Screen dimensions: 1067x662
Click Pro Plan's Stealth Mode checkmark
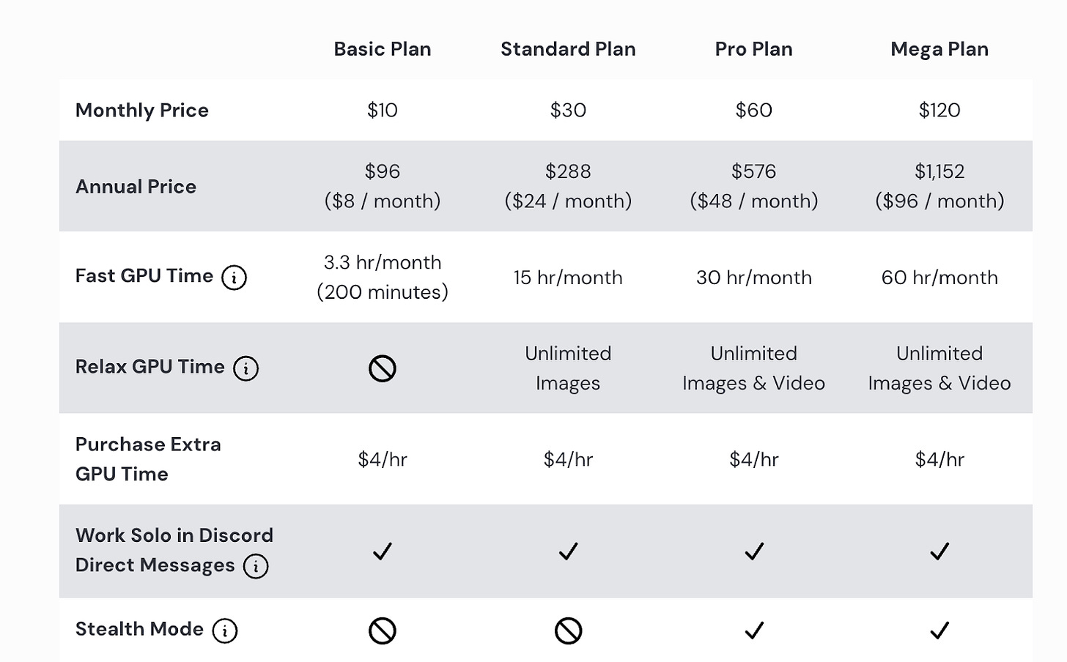pos(754,631)
